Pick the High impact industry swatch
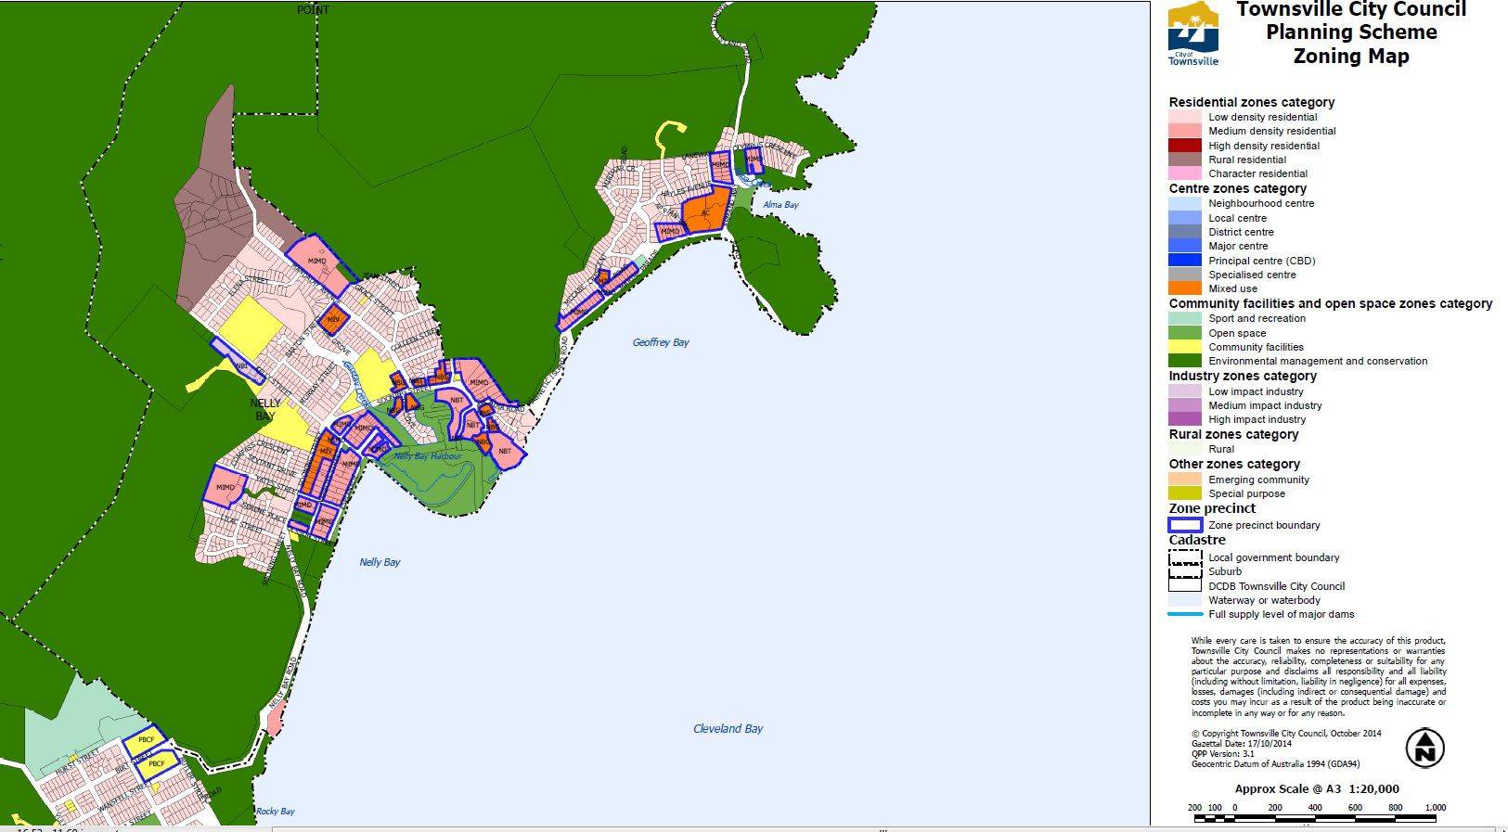Screen dimensions: 1508x832 pos(1185,419)
